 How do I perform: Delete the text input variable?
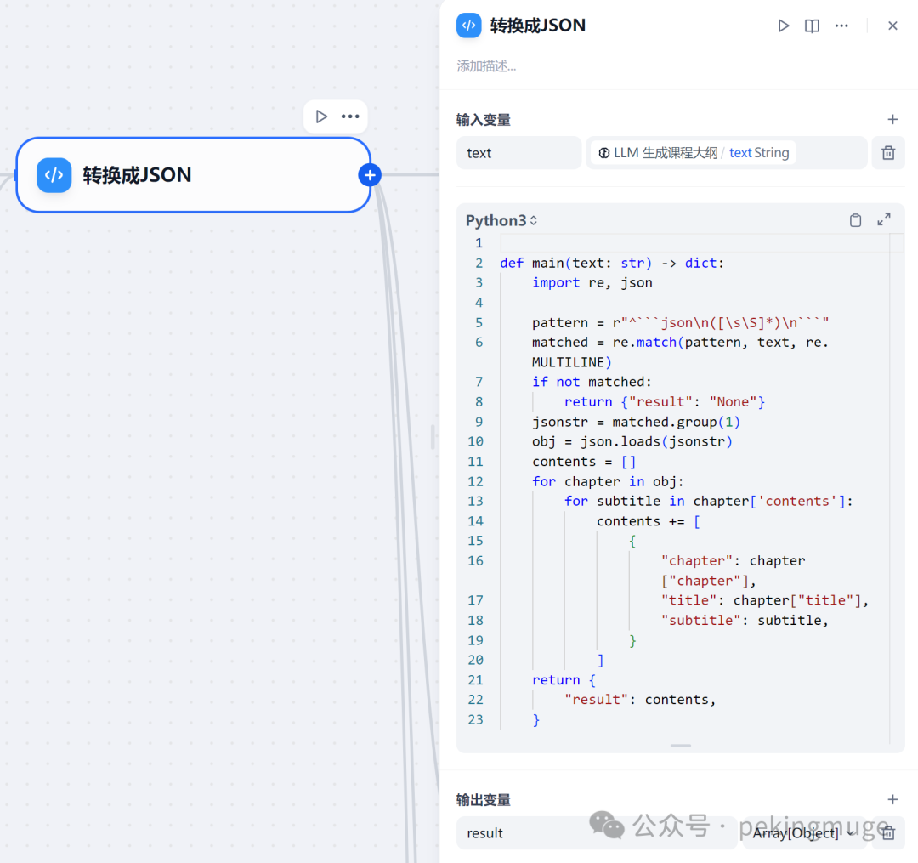(888, 153)
